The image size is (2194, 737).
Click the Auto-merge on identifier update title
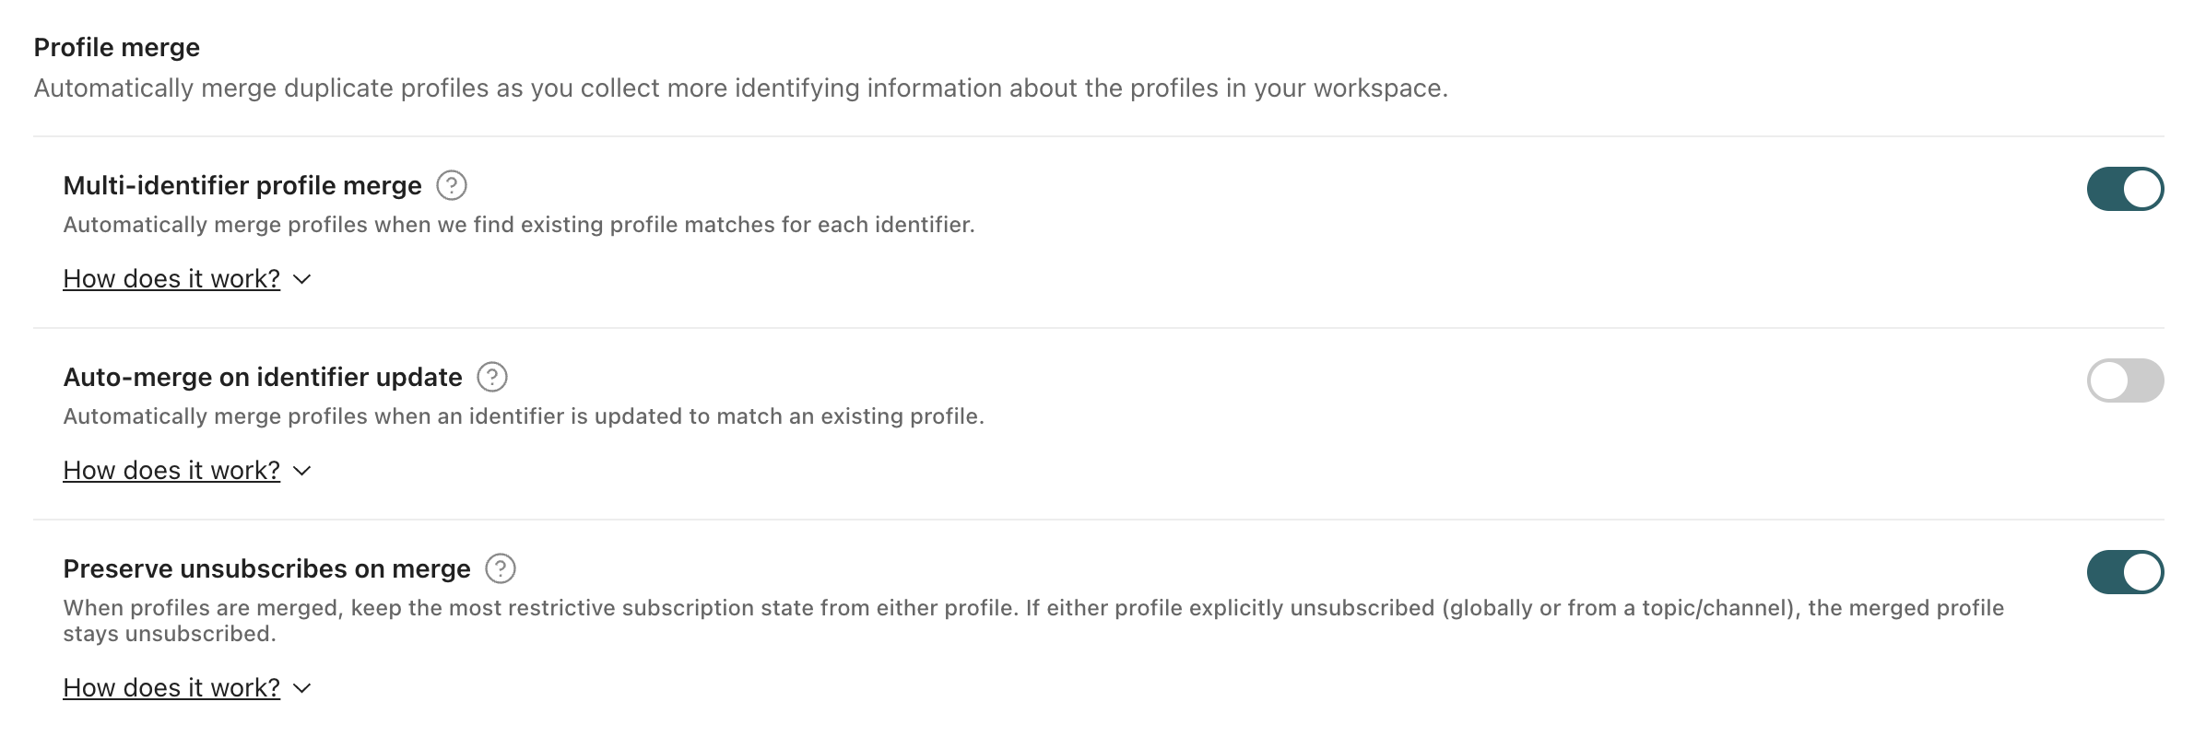click(263, 378)
